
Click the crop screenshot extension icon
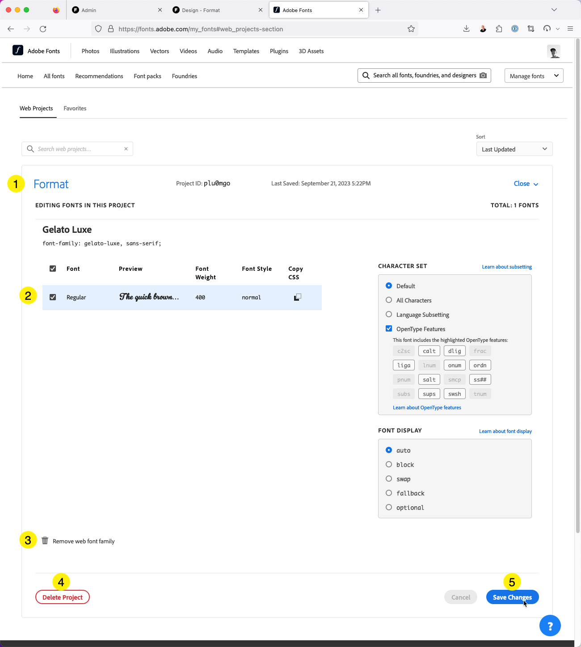pyautogui.click(x=531, y=29)
